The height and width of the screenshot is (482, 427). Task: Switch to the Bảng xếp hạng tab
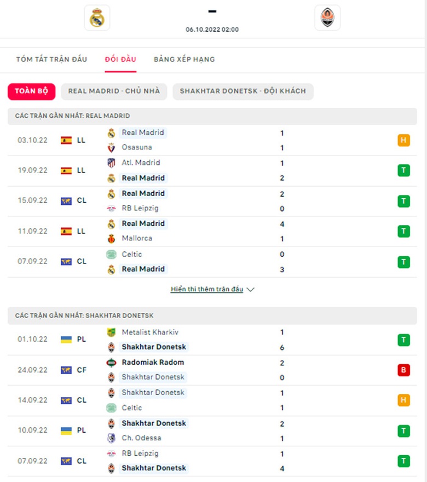coord(184,59)
